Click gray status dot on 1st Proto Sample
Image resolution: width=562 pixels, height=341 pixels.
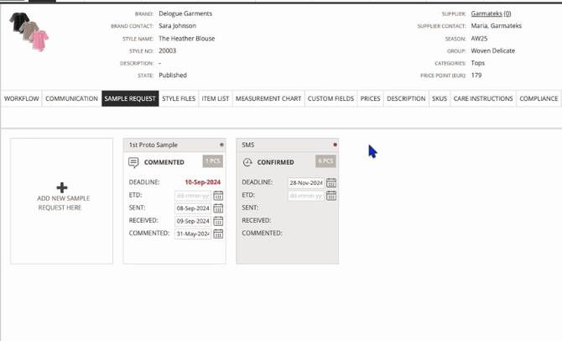pyautogui.click(x=221, y=145)
